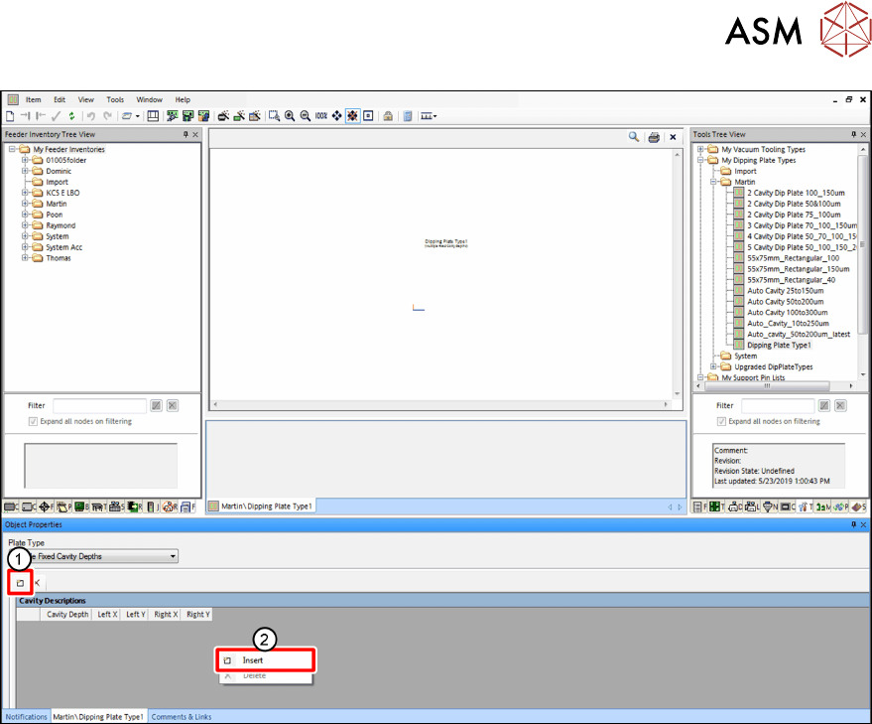Image resolution: width=872 pixels, height=724 pixels.
Task: Click the Feeder Inventory Filter input field
Action: [99, 405]
